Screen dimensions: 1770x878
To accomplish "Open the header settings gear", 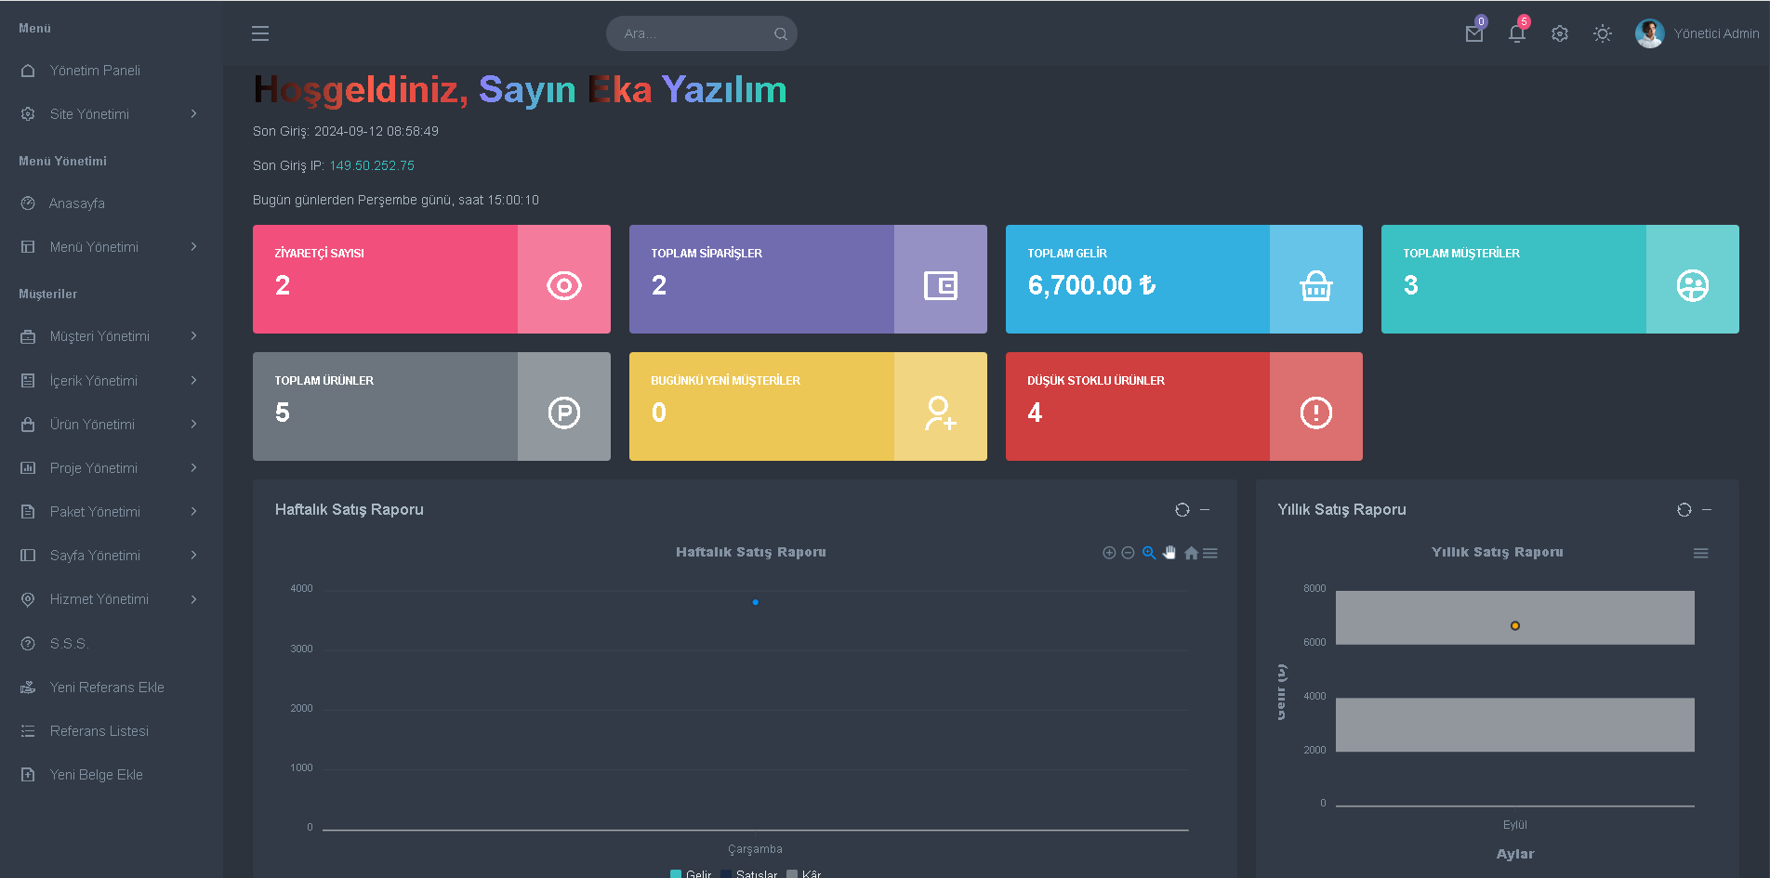I will tap(1560, 33).
